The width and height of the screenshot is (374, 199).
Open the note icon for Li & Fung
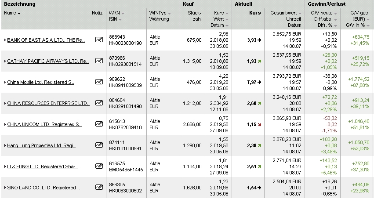pos(99,166)
